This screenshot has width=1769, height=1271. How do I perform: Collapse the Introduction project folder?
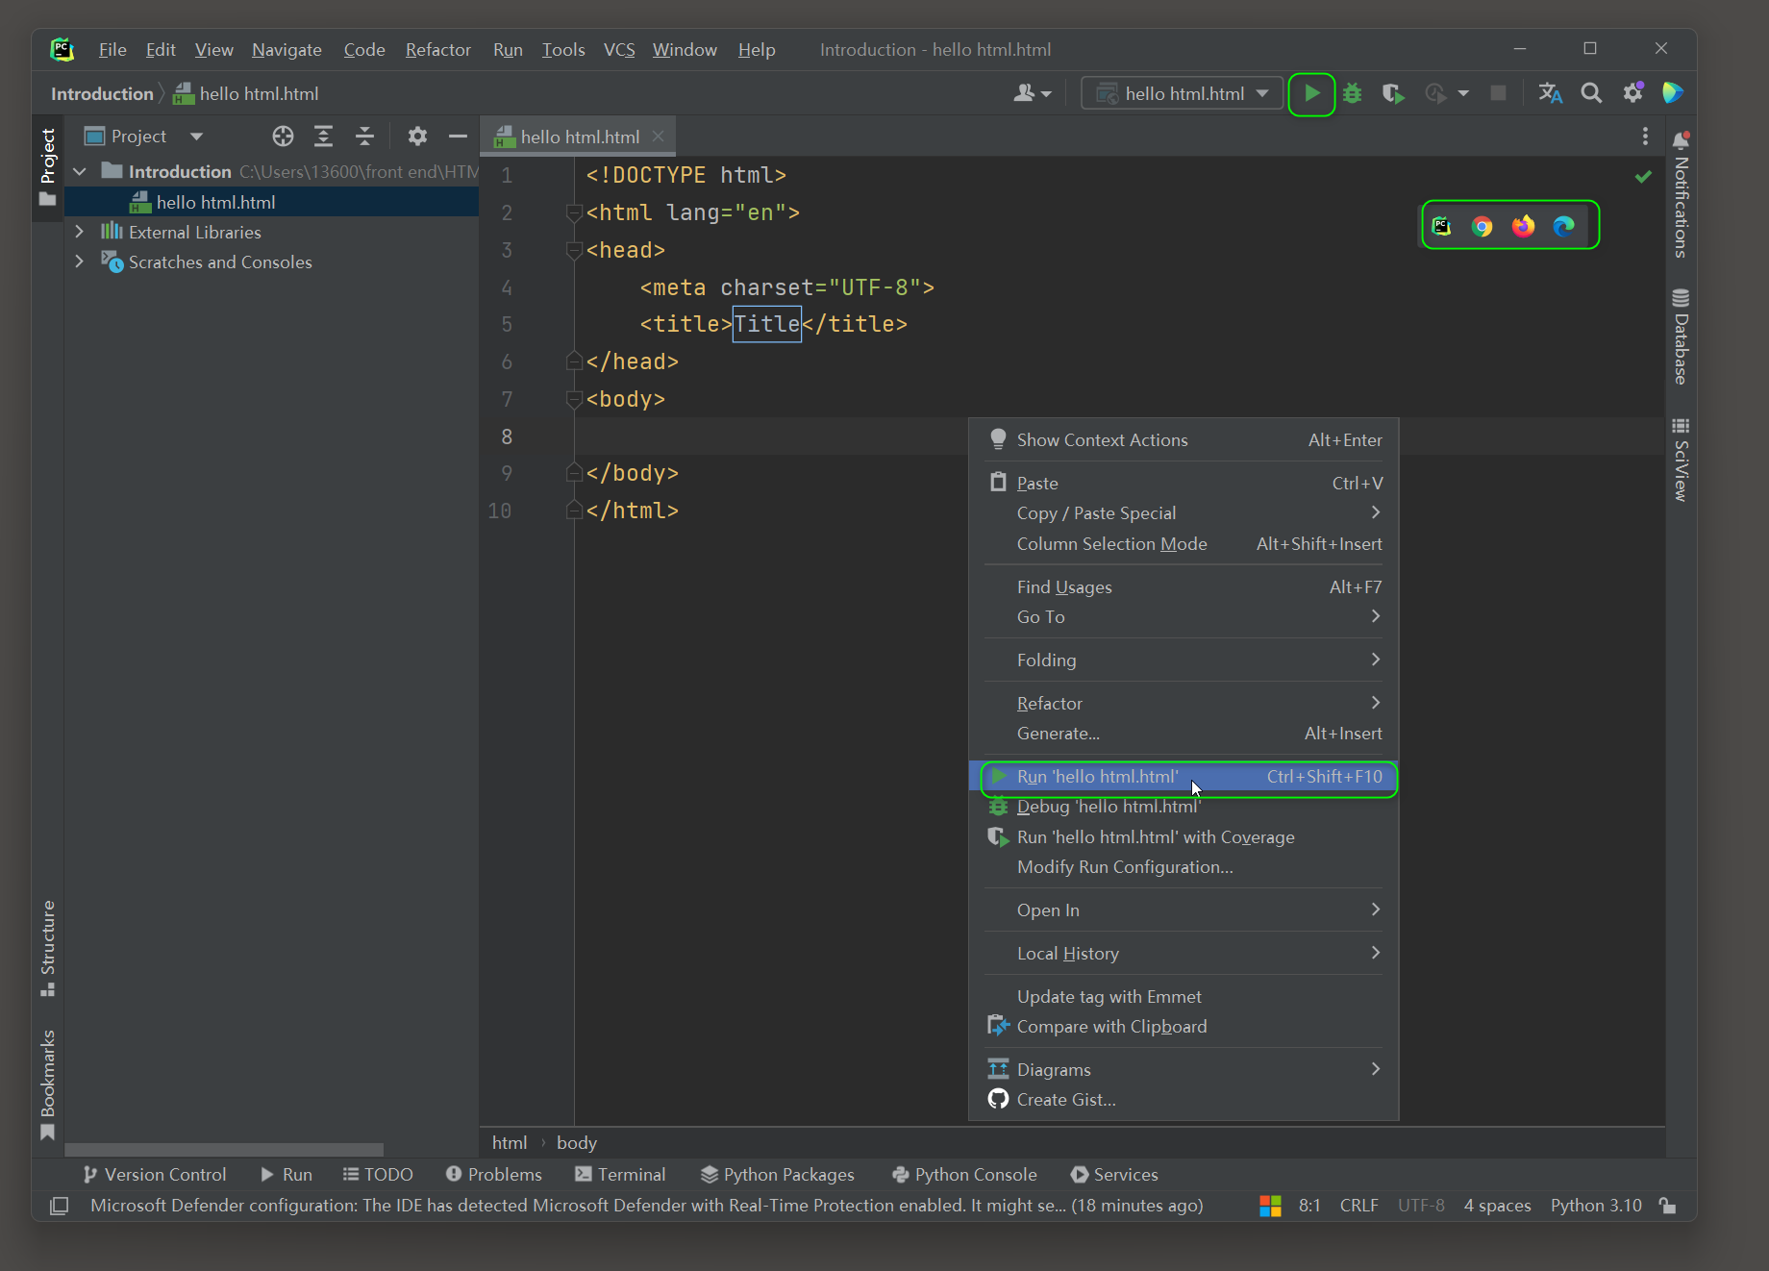pyautogui.click(x=80, y=171)
